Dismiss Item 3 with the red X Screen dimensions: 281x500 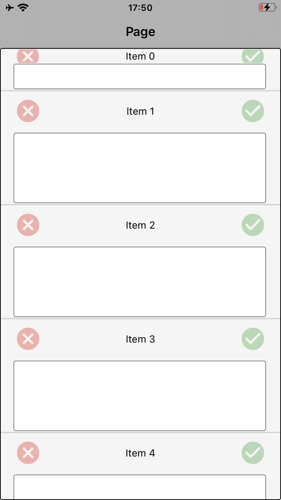[x=28, y=339]
